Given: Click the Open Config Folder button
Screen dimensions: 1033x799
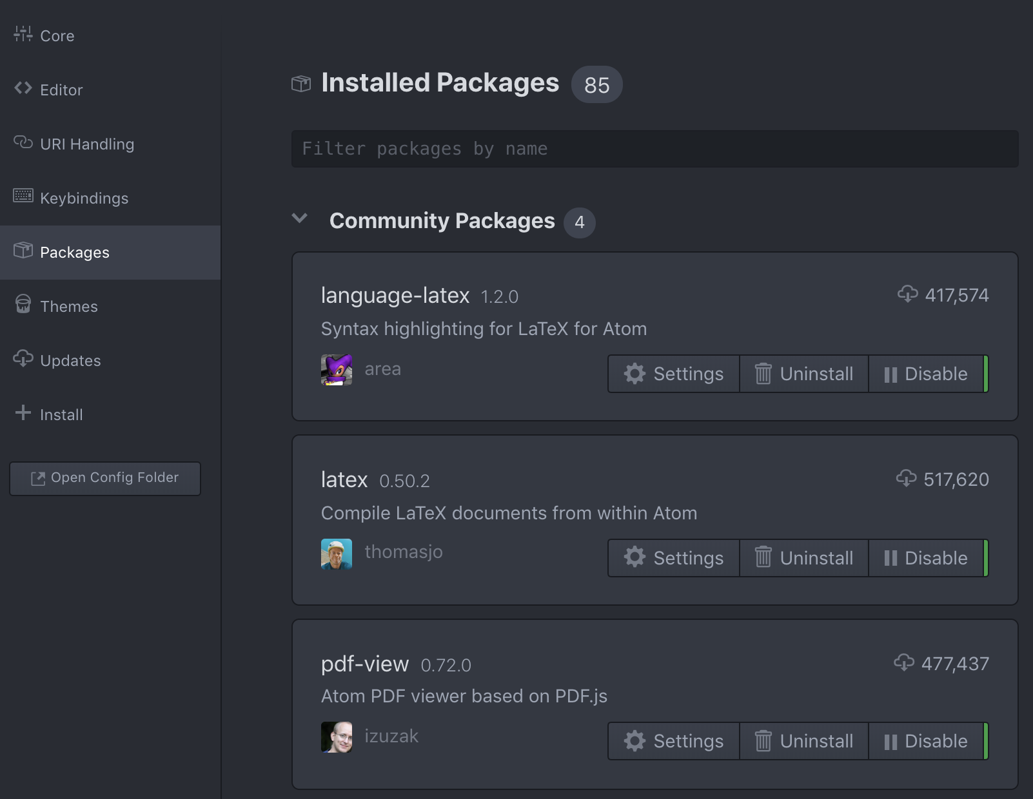Looking at the screenshot, I should 105,478.
